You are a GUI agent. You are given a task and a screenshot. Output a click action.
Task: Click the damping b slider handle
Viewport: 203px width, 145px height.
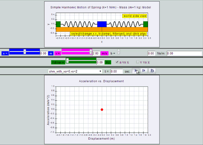pos(119,52)
